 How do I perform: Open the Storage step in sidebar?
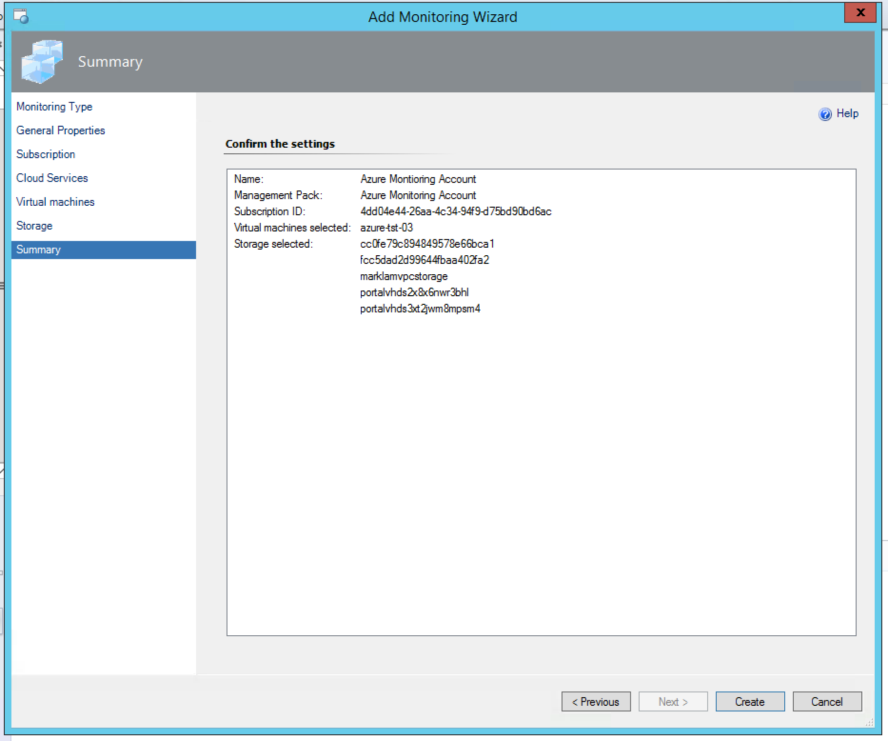(34, 226)
